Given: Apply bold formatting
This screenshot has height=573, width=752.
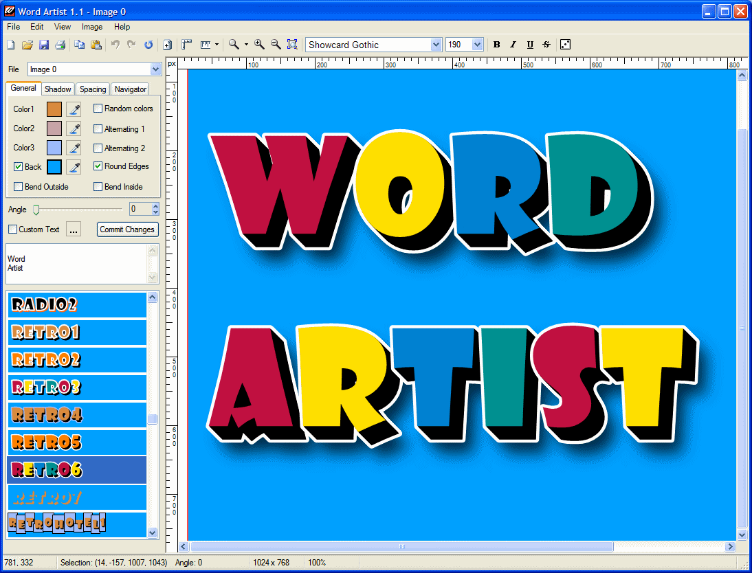Looking at the screenshot, I should point(497,45).
